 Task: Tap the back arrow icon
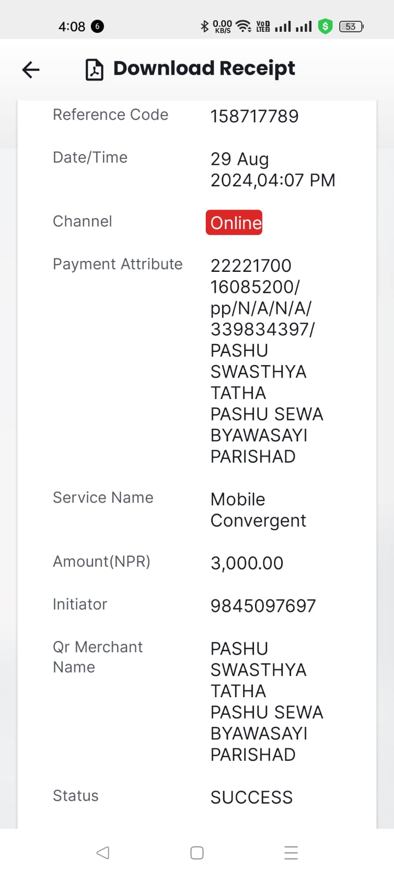click(x=31, y=70)
